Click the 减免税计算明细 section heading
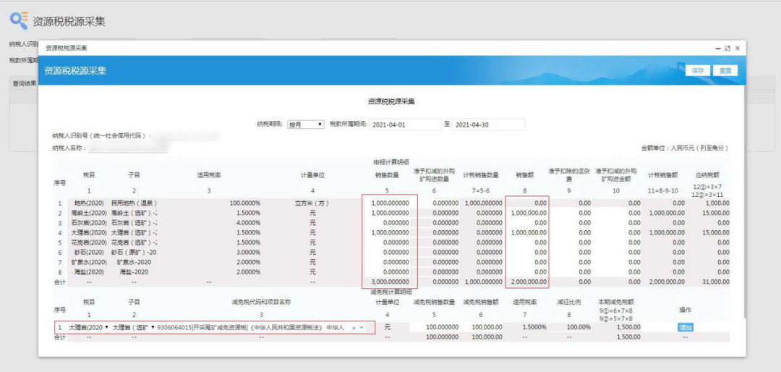The image size is (781, 372). (x=390, y=292)
